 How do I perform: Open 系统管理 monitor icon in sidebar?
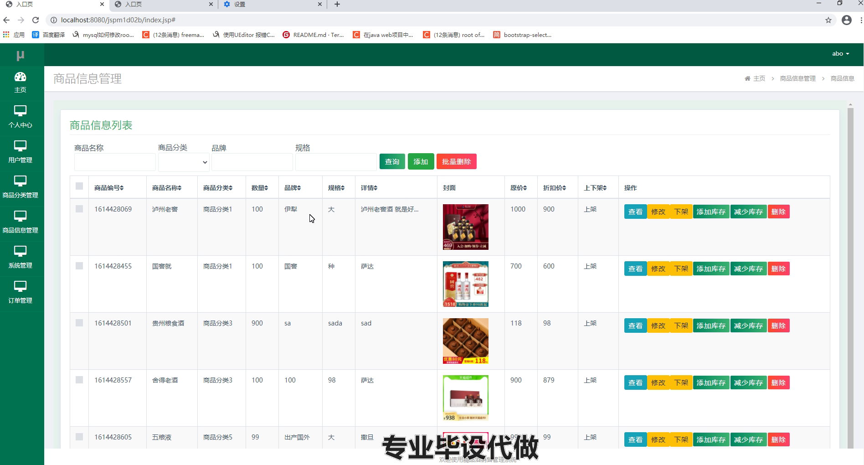(x=21, y=251)
